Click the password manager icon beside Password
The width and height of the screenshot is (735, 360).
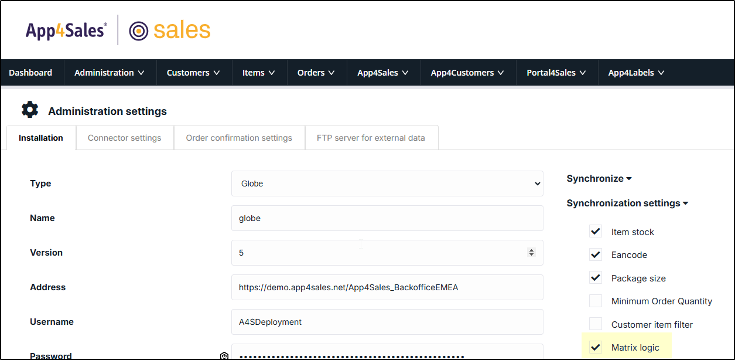click(x=224, y=356)
